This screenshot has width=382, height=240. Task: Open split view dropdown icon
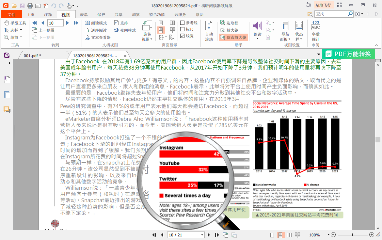pos(163,37)
